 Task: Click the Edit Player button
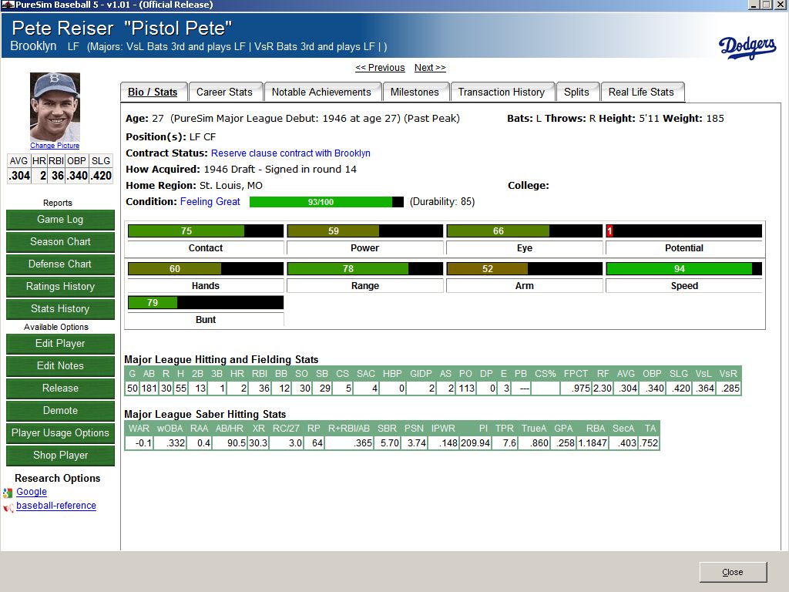pos(60,343)
